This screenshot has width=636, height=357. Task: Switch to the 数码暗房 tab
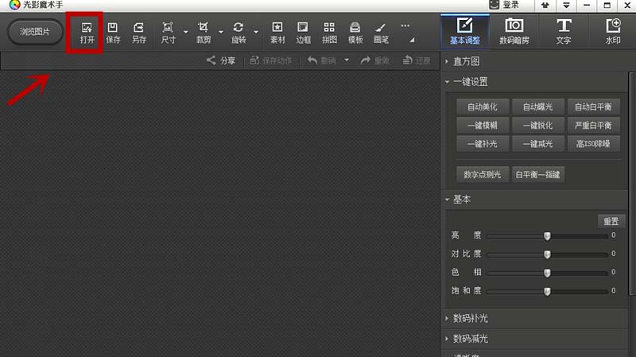(514, 31)
